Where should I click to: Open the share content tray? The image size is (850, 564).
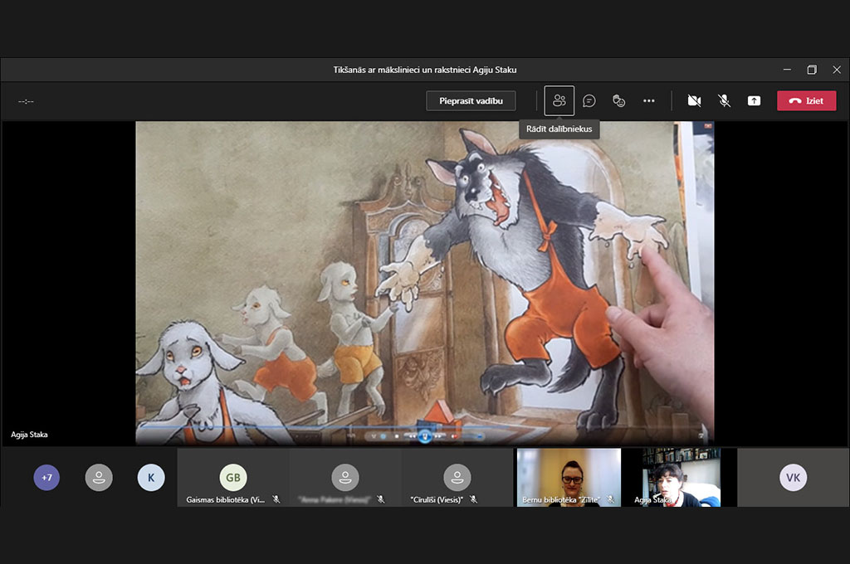tap(754, 100)
